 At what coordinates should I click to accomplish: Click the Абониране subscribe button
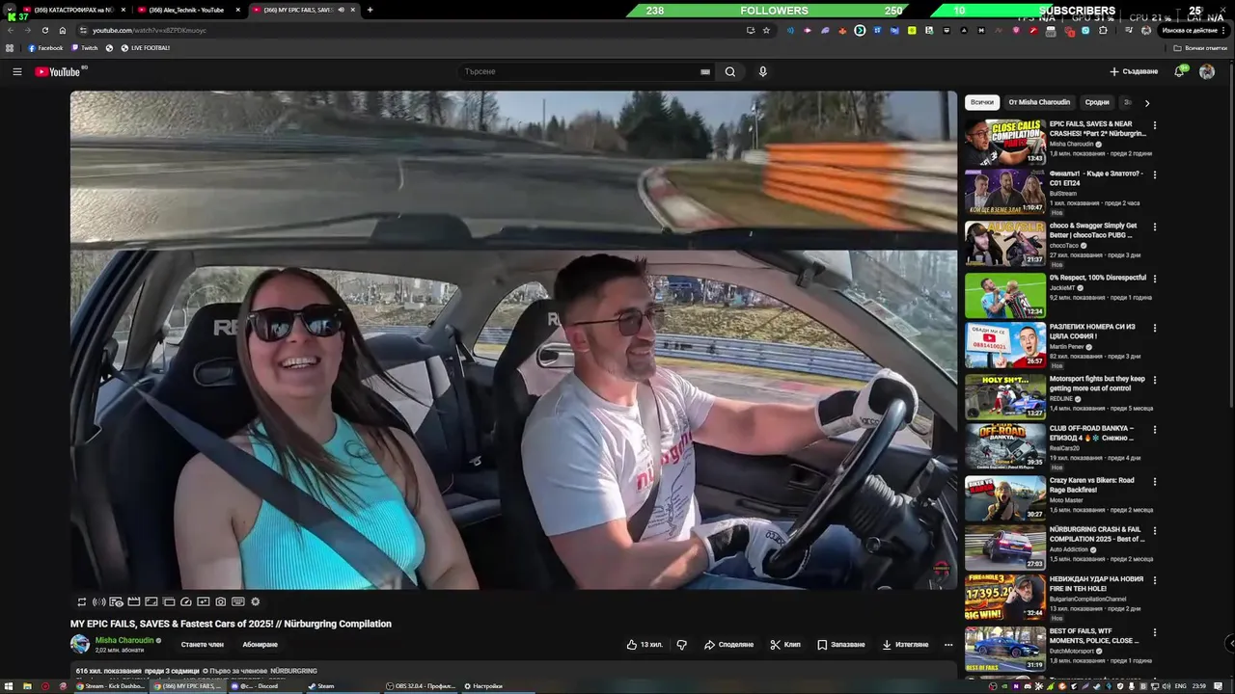(x=261, y=644)
